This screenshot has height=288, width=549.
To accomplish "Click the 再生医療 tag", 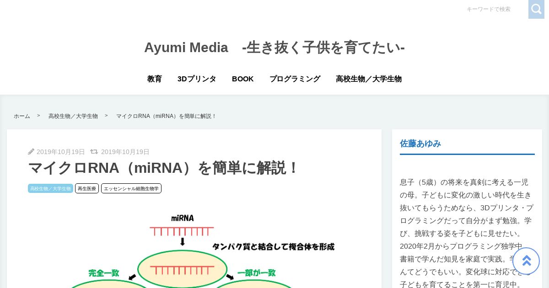I will [x=87, y=188].
